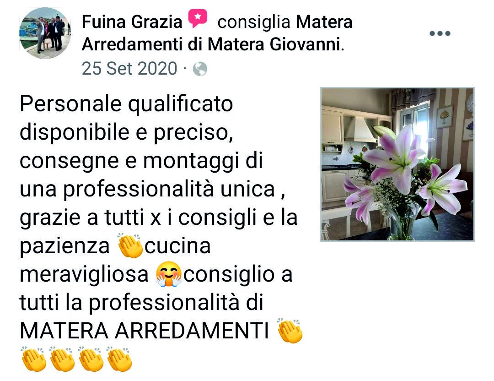
Task: Click the "Personale qualificato" review line
Action: [126, 104]
